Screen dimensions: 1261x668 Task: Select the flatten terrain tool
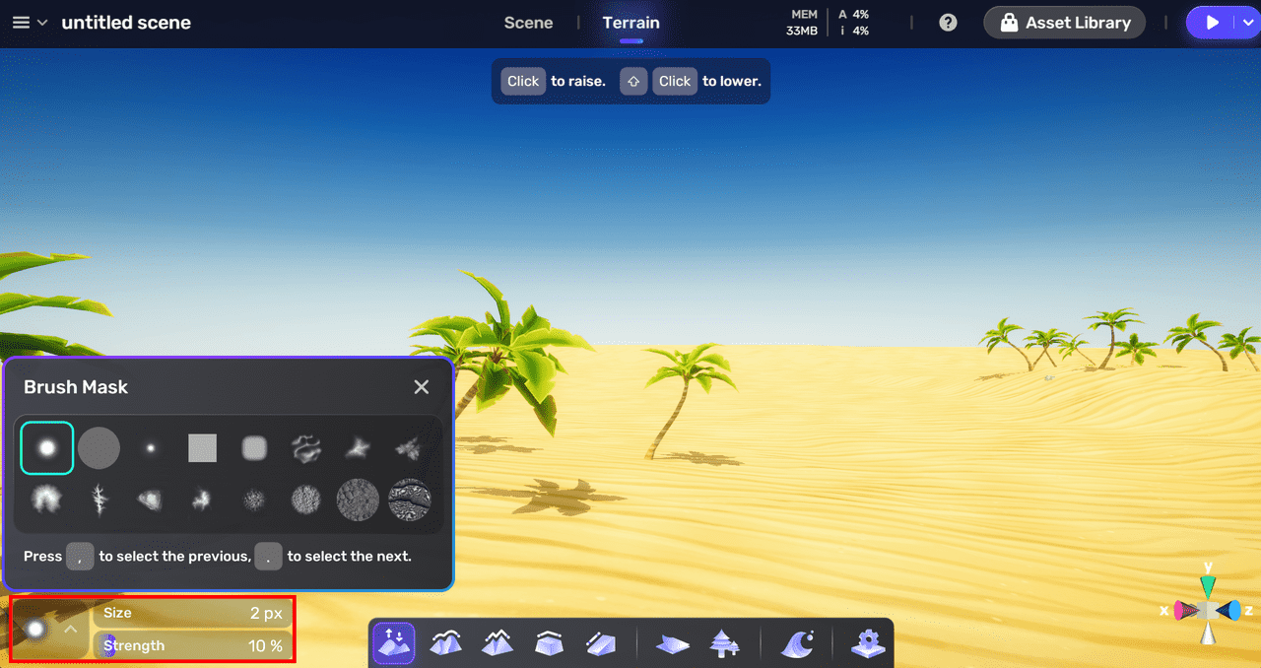coord(549,644)
